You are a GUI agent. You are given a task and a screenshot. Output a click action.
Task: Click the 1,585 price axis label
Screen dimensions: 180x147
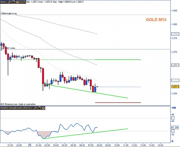174,11
